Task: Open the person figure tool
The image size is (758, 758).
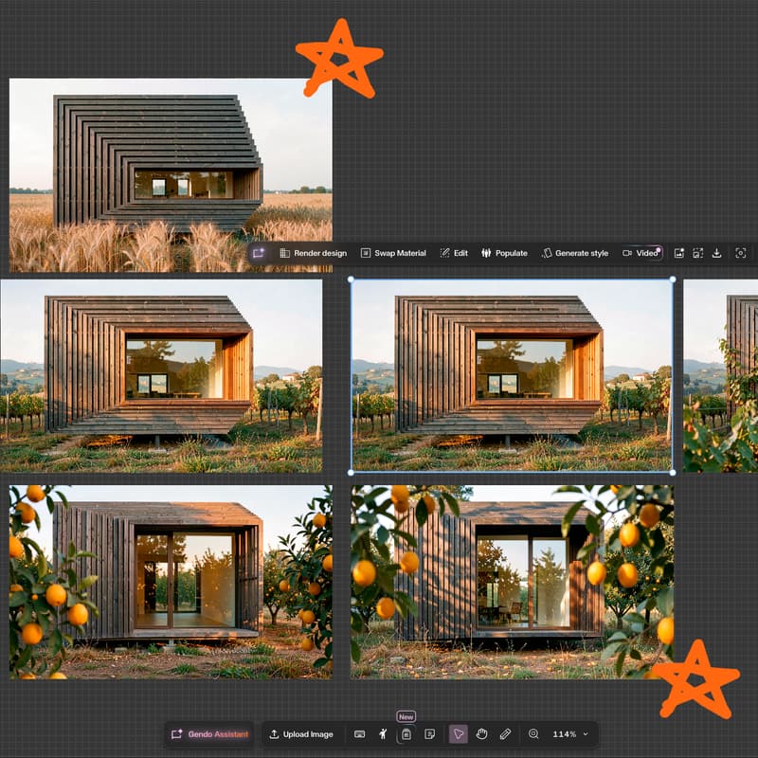Action: tap(383, 733)
